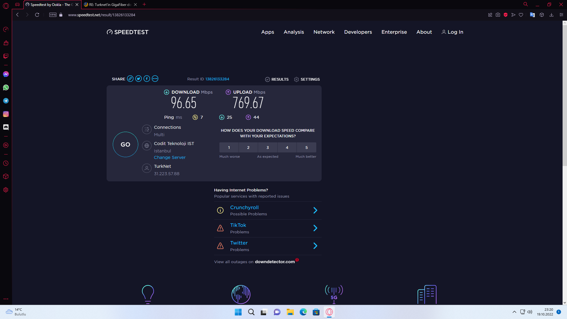Open the Connections Multi icon
The image size is (567, 319).
tap(147, 129)
